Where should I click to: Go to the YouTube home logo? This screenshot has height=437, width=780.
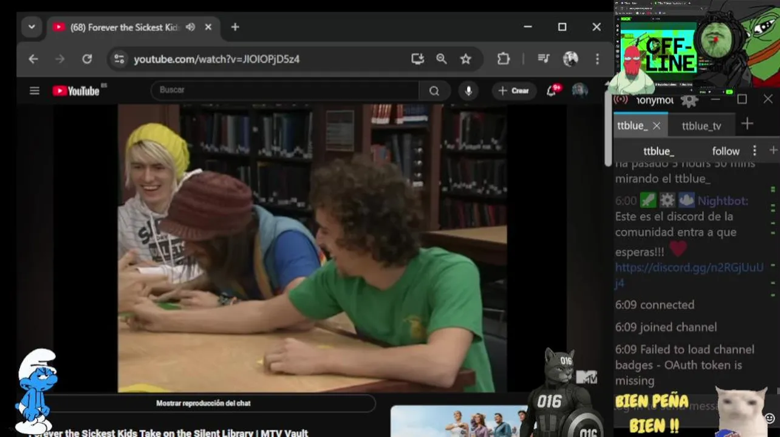point(76,91)
